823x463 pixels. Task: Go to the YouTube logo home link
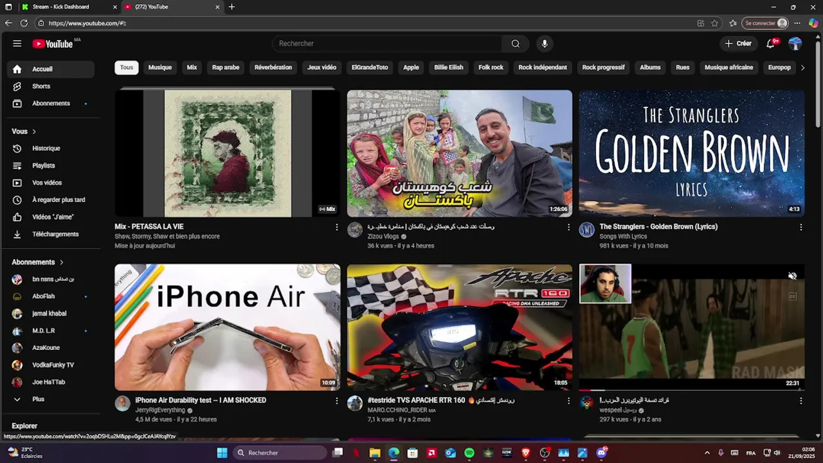tap(53, 44)
